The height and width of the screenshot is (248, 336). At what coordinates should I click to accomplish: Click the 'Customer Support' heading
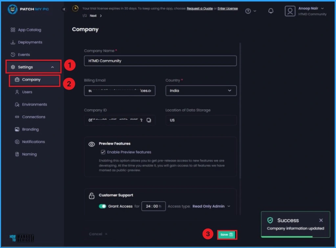tap(116, 195)
